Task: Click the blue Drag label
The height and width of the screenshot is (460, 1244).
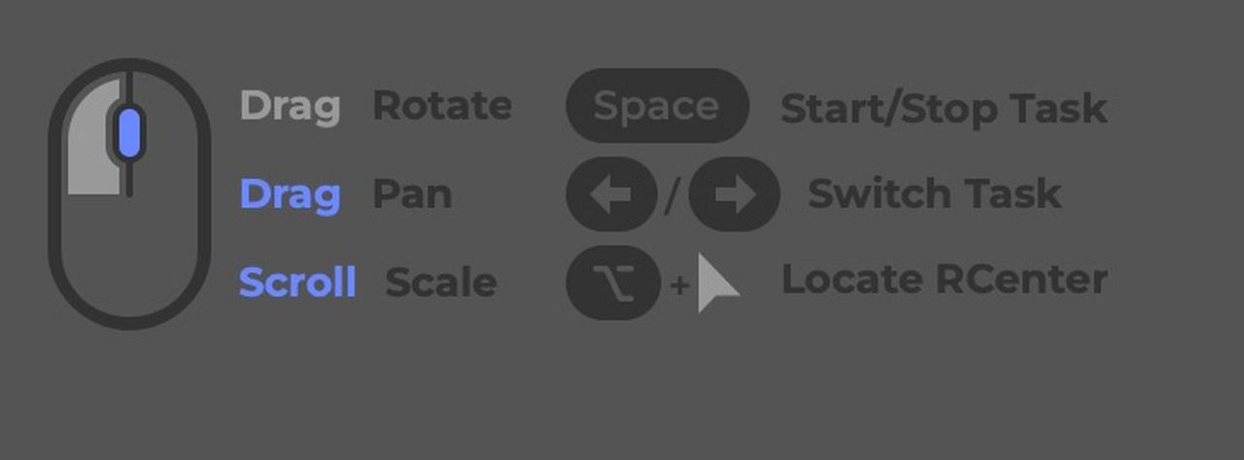Action: click(x=290, y=195)
